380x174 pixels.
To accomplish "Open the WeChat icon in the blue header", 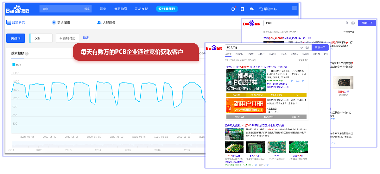I will point(252,9).
